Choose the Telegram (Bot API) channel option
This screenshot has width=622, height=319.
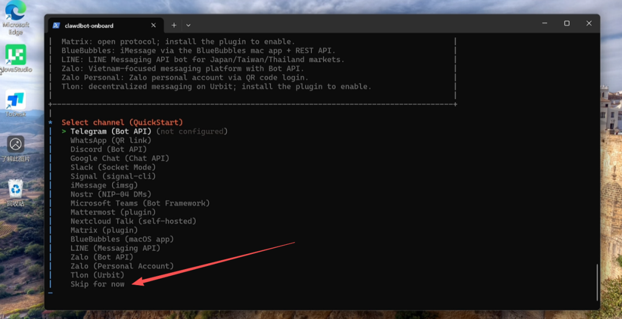click(x=107, y=132)
